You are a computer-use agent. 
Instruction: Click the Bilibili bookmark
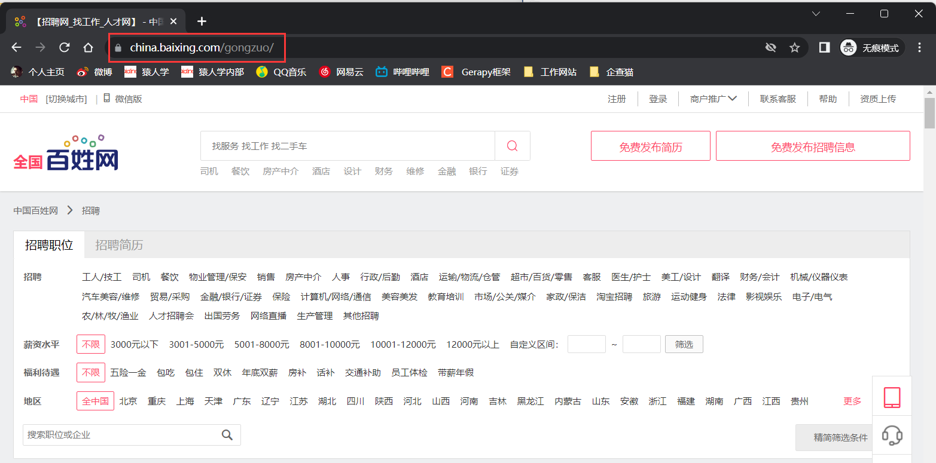tap(403, 72)
